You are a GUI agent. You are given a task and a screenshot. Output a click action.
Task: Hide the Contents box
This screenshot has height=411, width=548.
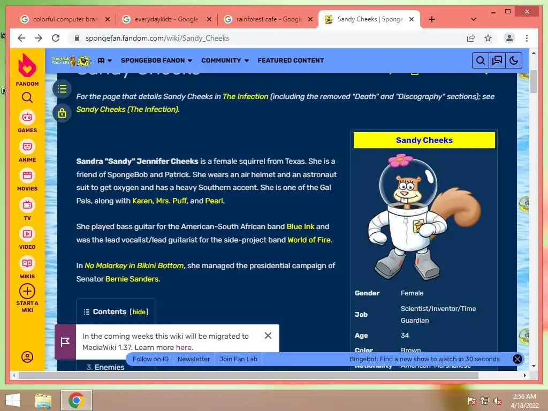click(139, 312)
